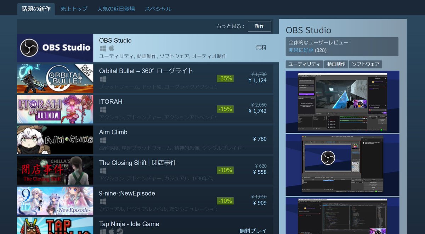
Task: Click the OBS Studio tags line in list
Action: coord(163,56)
